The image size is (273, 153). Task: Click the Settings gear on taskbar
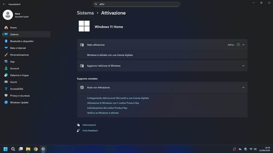click(43, 149)
